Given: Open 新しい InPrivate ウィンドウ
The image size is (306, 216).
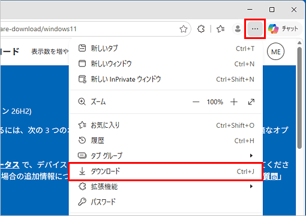Looking at the screenshot, I should (166, 79).
